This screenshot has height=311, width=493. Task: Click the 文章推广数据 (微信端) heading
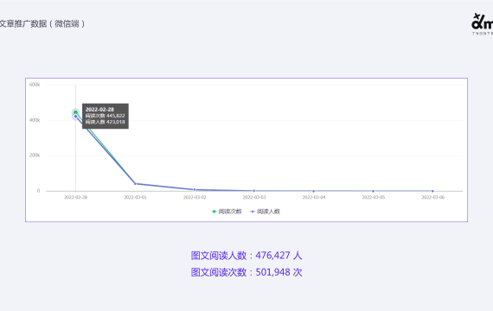tap(42, 24)
